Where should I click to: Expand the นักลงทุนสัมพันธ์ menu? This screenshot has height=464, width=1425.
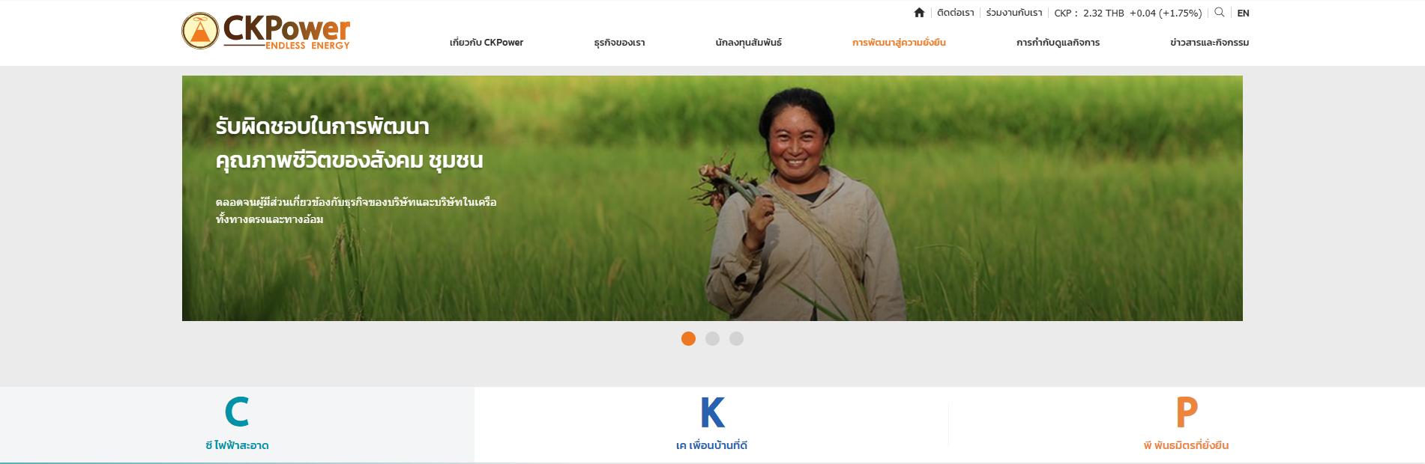748,43
